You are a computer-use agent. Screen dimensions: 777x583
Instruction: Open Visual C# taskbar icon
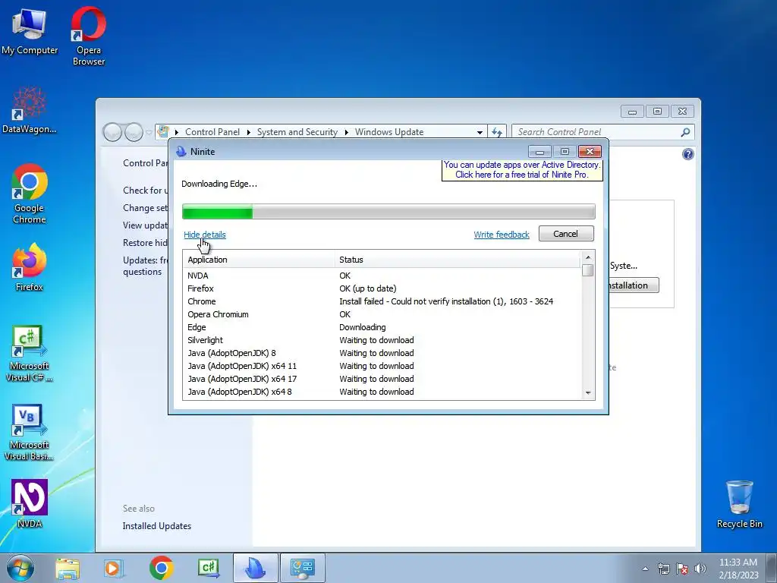pyautogui.click(x=208, y=568)
